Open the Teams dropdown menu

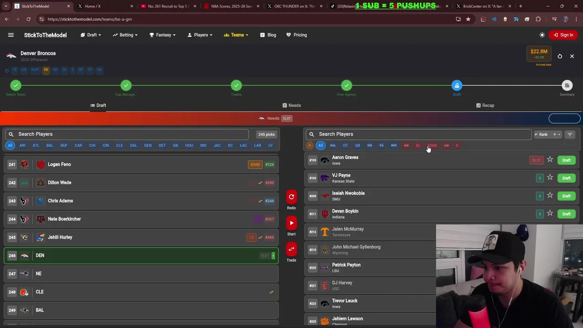click(236, 35)
